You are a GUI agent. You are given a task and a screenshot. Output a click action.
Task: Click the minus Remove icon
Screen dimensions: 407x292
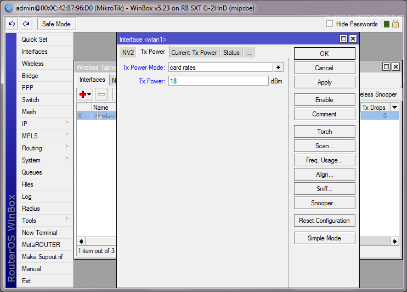pos(101,94)
